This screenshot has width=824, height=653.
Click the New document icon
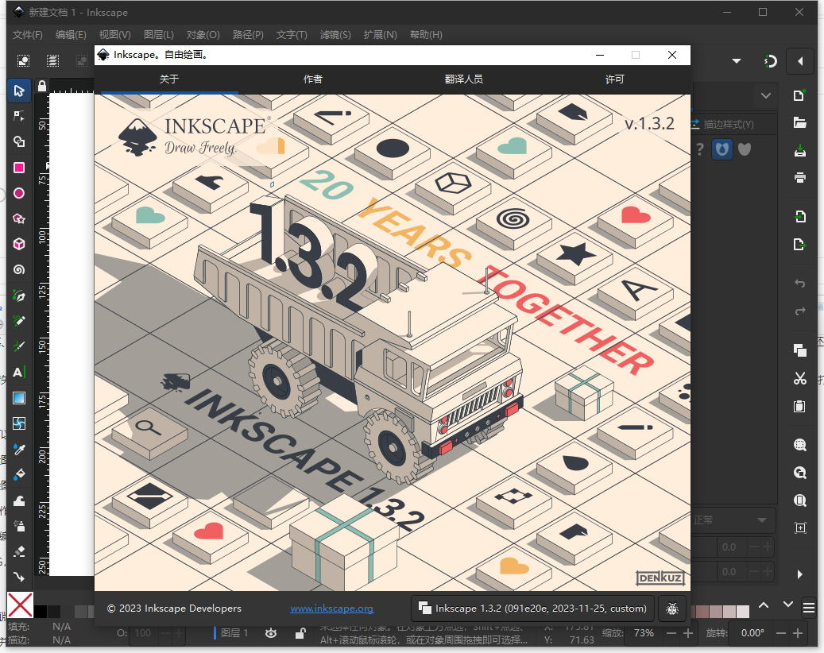(x=800, y=95)
